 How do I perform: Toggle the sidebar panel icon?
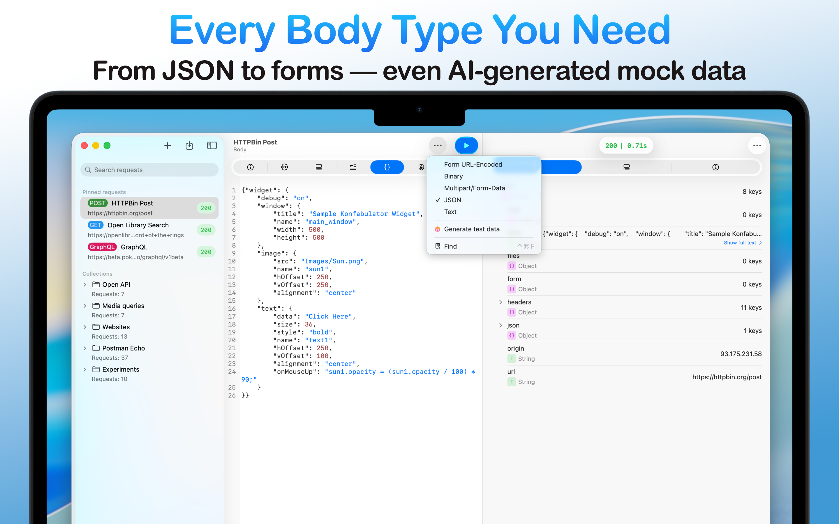(212, 146)
